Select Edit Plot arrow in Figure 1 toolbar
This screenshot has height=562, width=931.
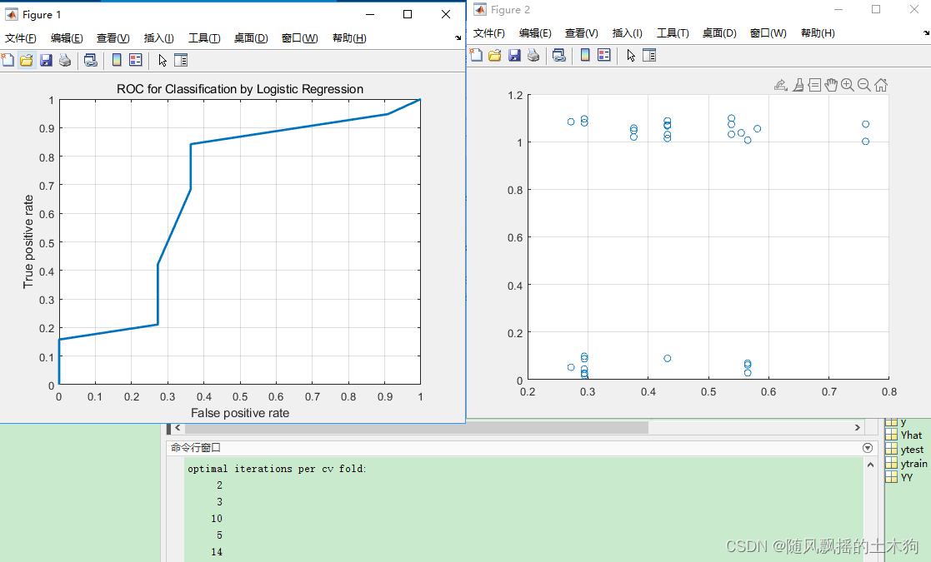point(163,60)
